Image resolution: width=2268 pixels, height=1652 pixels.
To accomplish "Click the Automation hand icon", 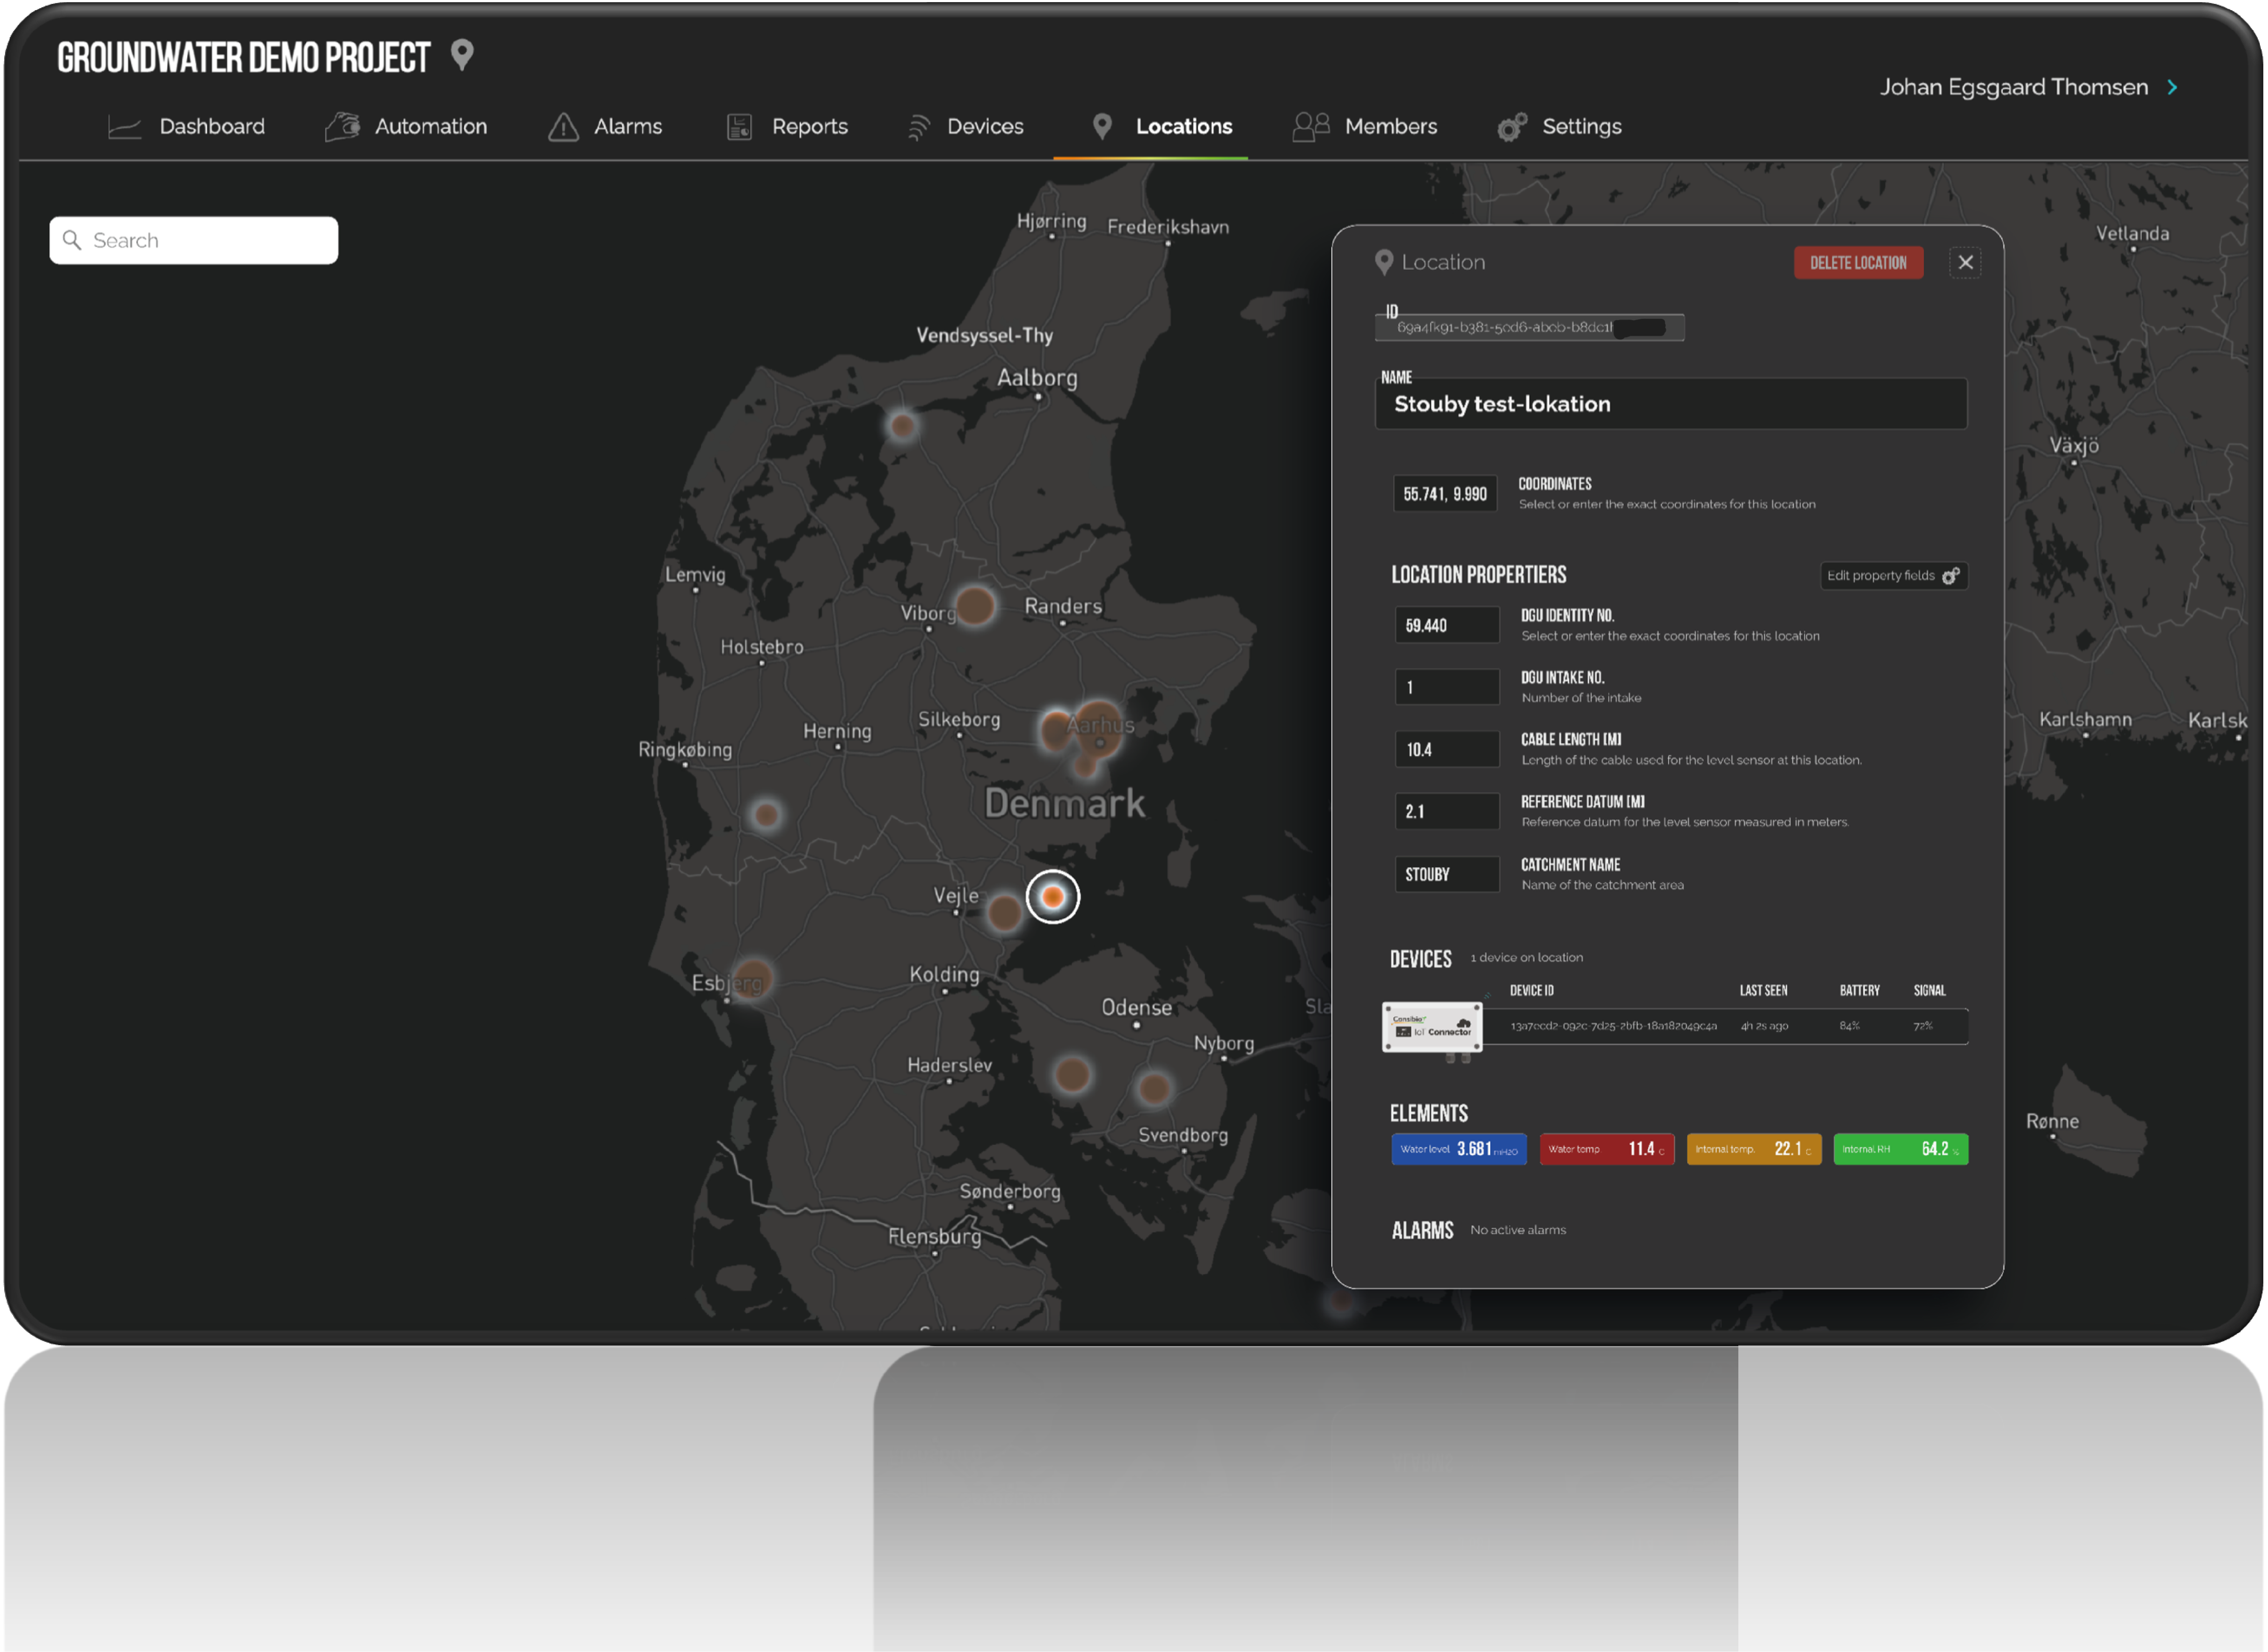I will tap(342, 127).
